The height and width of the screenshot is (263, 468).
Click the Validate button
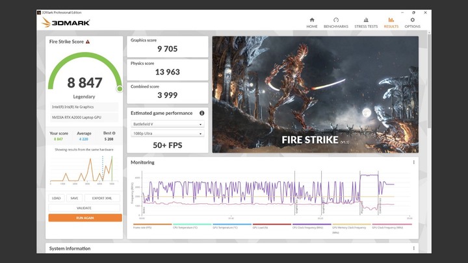pyautogui.click(x=84, y=208)
